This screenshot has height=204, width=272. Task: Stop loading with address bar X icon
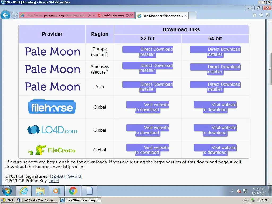[x=131, y=15]
